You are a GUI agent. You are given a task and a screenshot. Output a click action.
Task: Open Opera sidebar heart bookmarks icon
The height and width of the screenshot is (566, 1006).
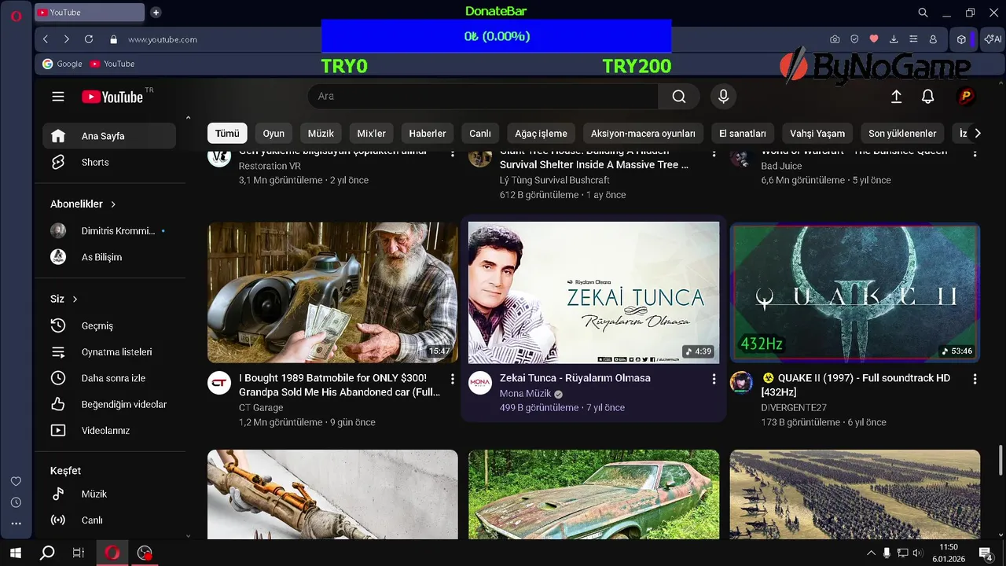[16, 481]
